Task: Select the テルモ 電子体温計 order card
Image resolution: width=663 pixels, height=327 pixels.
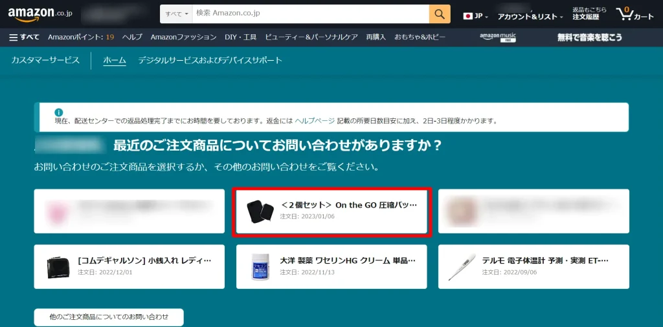Action: coord(534,267)
